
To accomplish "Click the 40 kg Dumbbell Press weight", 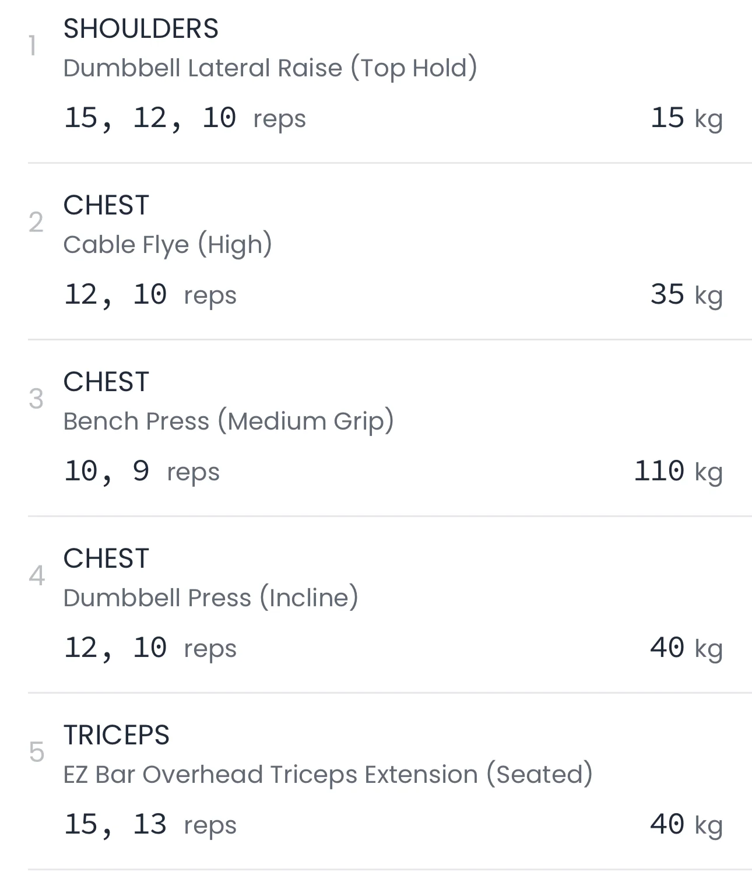I will tap(686, 648).
